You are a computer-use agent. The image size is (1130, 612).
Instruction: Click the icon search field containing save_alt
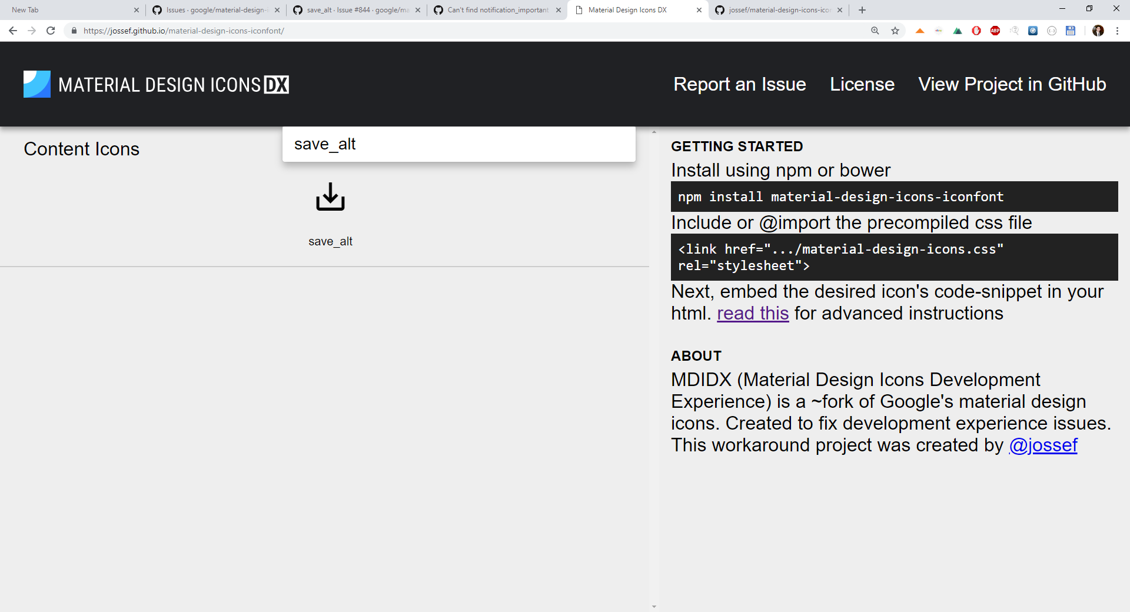(x=458, y=144)
